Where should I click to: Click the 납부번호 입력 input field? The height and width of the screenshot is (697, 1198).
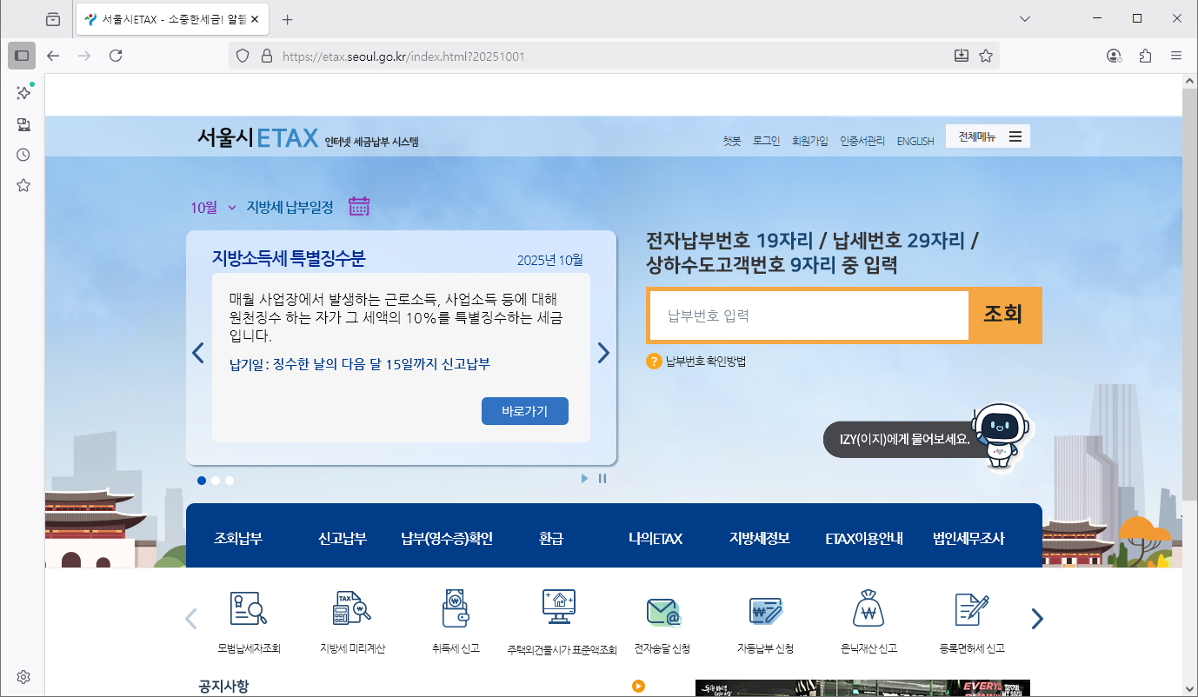click(809, 315)
